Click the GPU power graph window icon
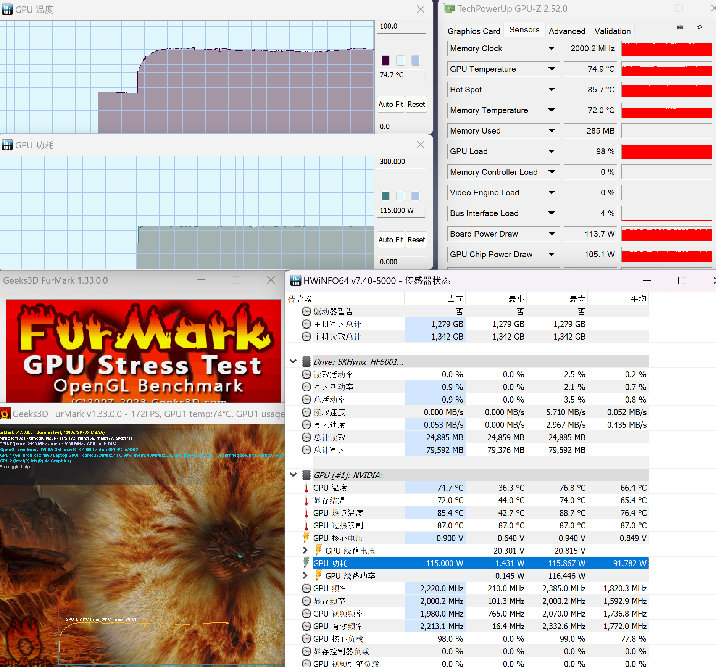This screenshot has width=716, height=667. (7, 145)
